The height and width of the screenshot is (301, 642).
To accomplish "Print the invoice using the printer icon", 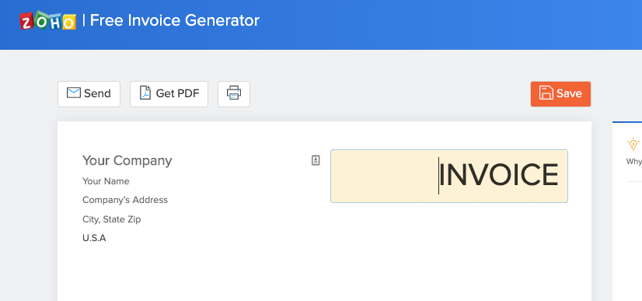I will [x=234, y=94].
